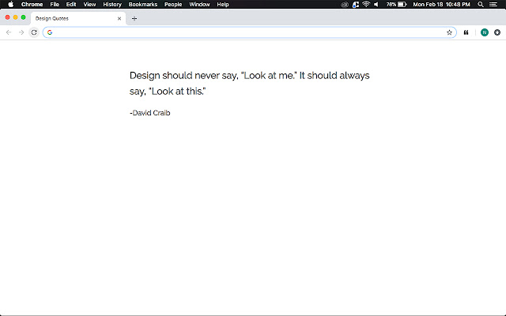
Task: Open the Bookmarks menu
Action: (143, 4)
